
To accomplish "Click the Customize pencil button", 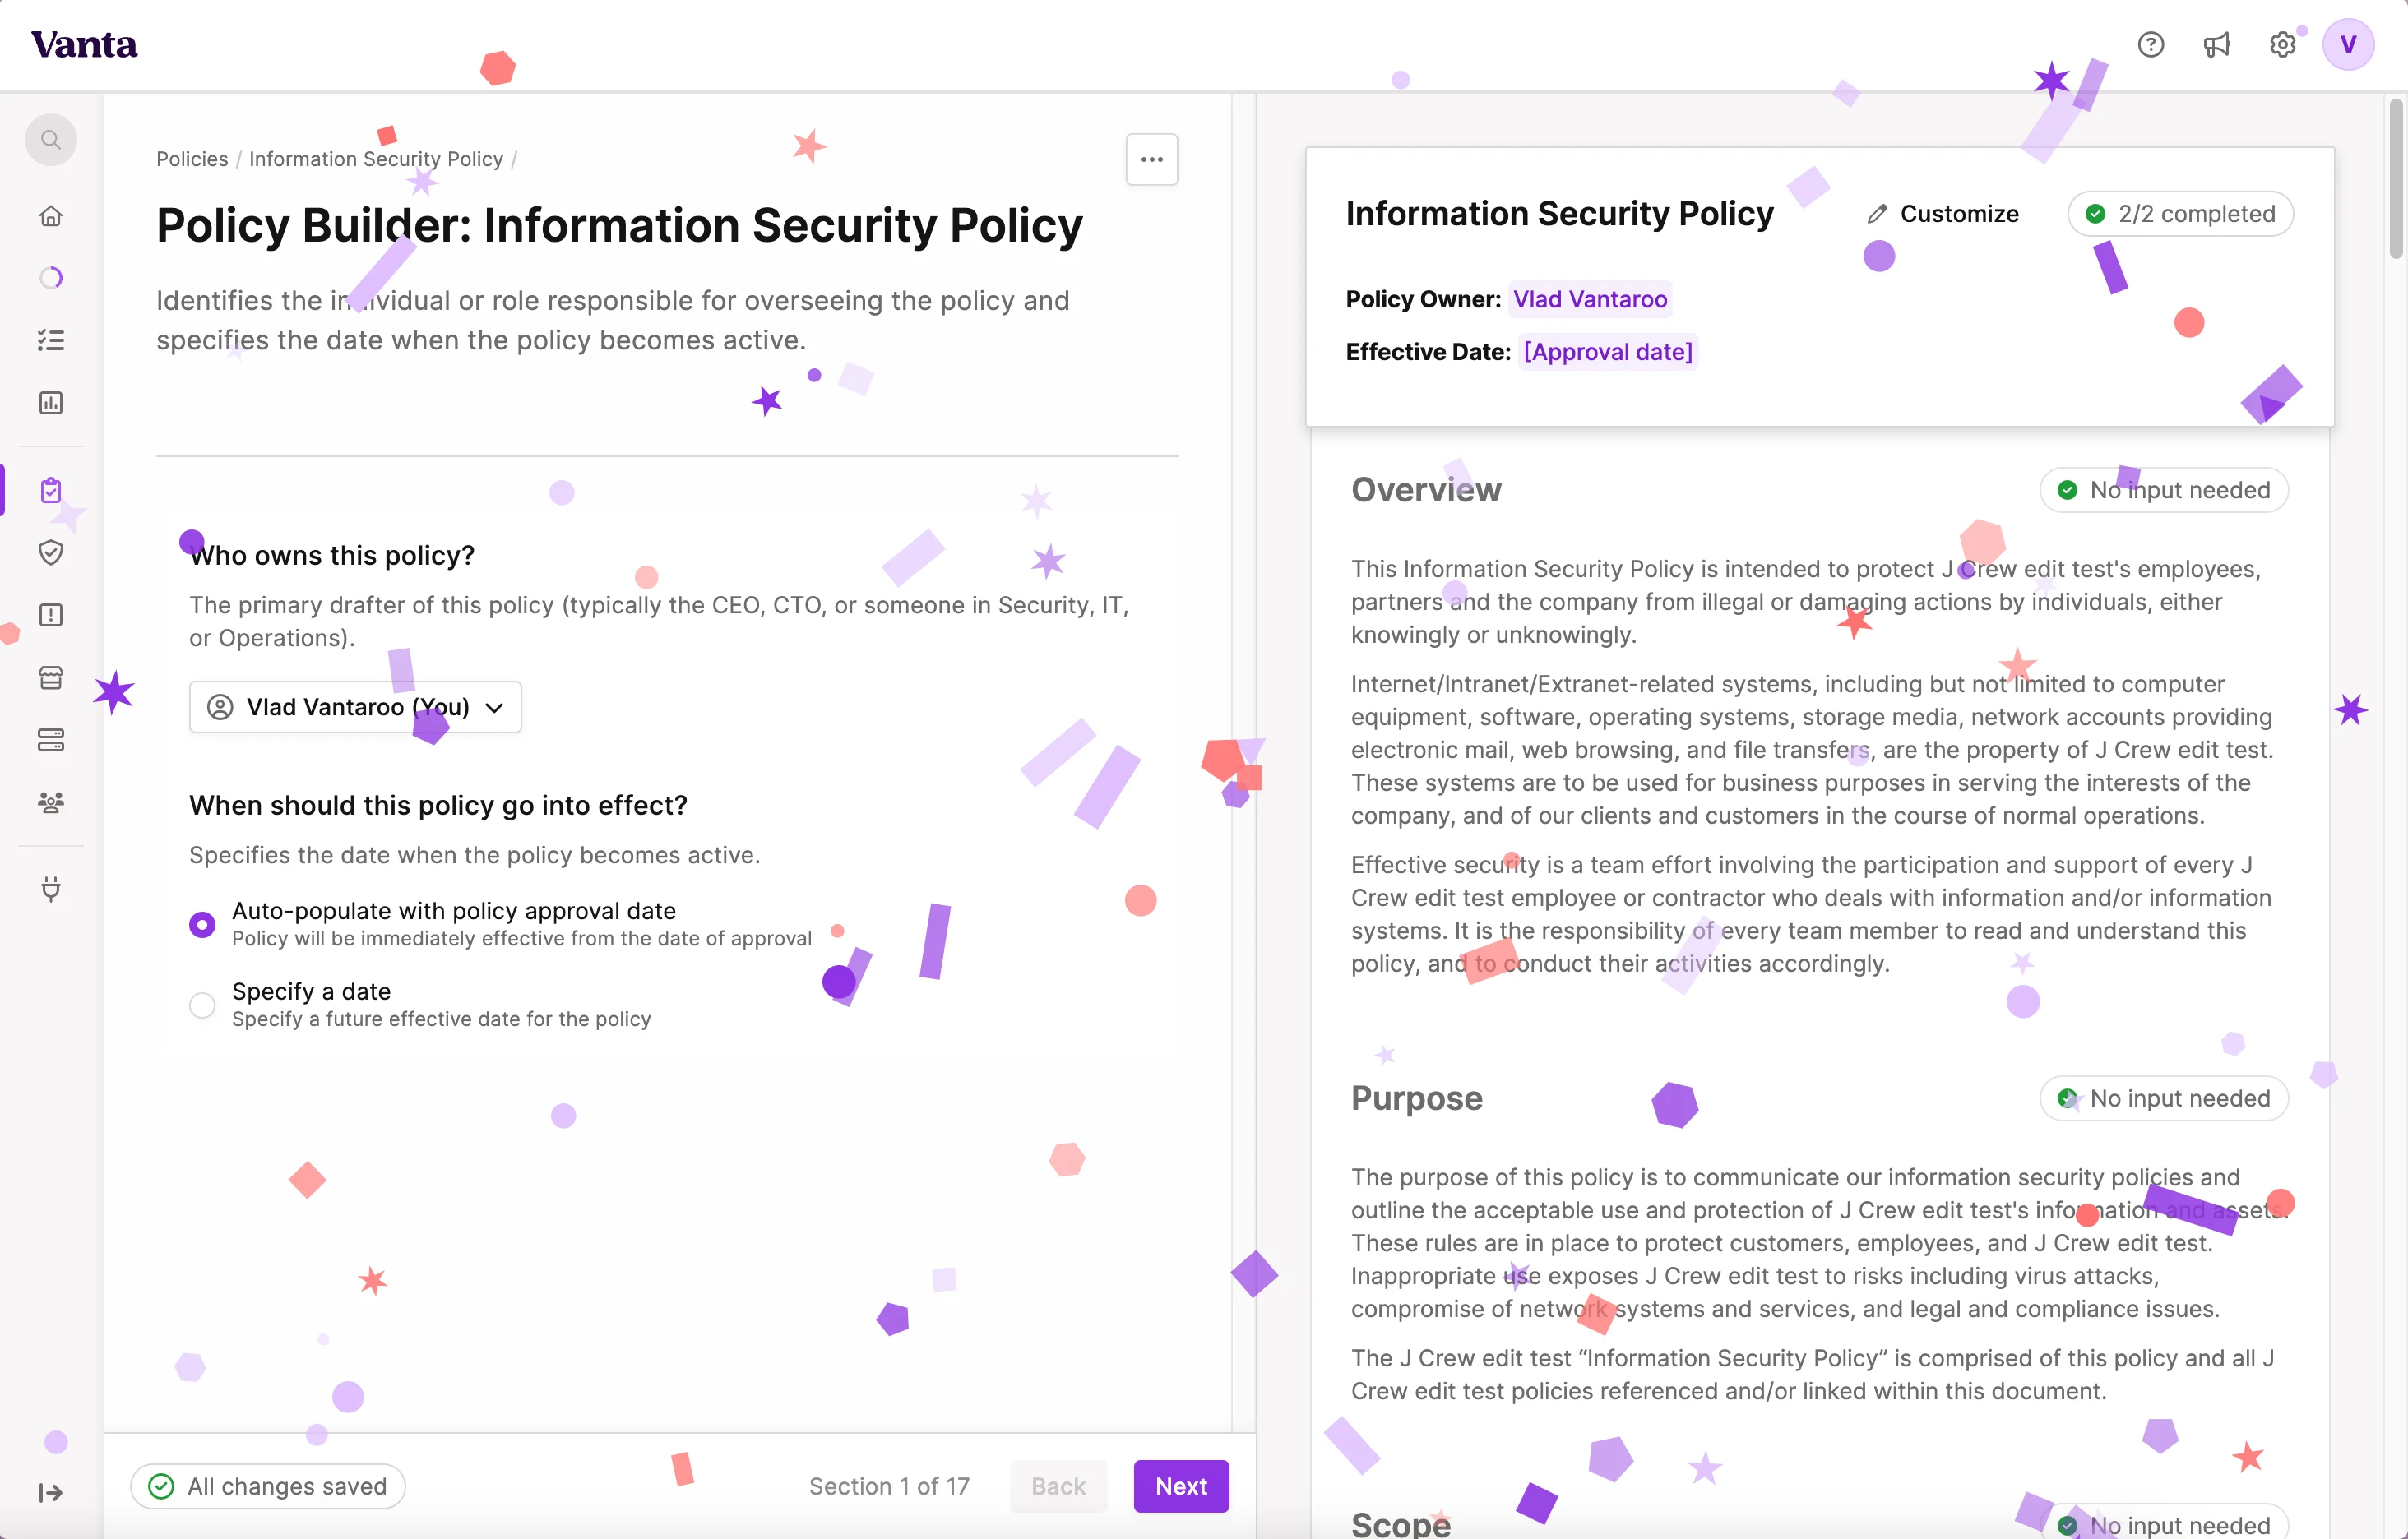I will (x=1943, y=214).
